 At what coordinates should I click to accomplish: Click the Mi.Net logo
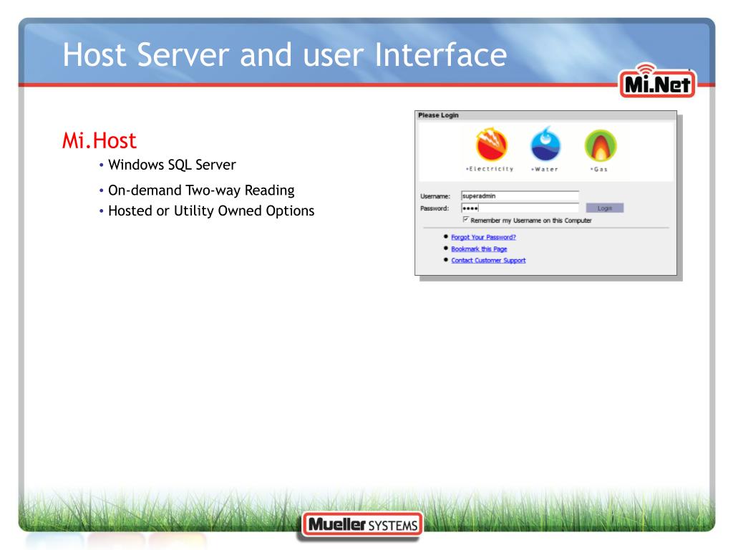click(x=657, y=82)
